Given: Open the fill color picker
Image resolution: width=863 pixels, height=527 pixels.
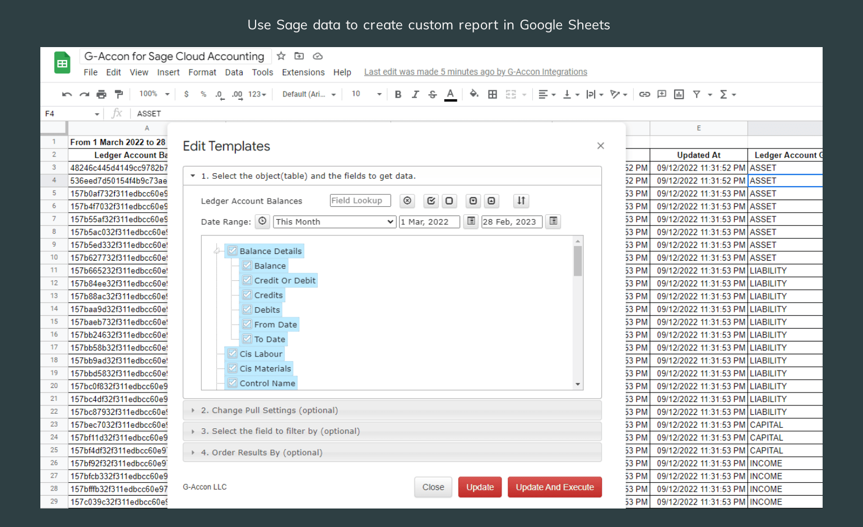Looking at the screenshot, I should click(474, 94).
